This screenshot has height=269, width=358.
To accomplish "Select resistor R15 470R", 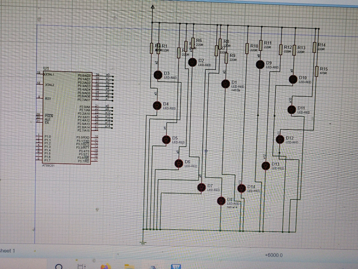I will [x=317, y=71].
